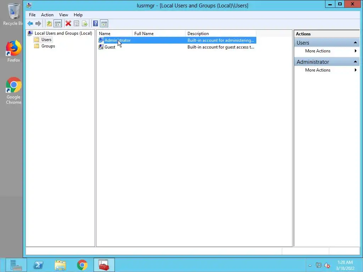Select Local Users and Groups (Local) node
The width and height of the screenshot is (363, 272).
click(x=63, y=33)
